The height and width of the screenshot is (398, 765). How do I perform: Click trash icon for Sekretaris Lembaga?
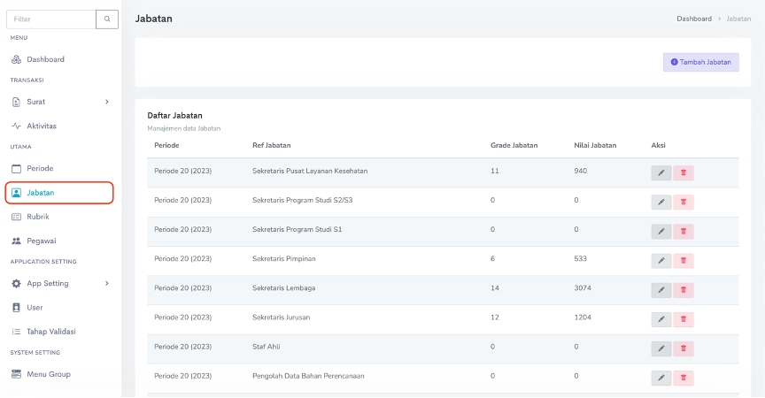click(x=683, y=290)
